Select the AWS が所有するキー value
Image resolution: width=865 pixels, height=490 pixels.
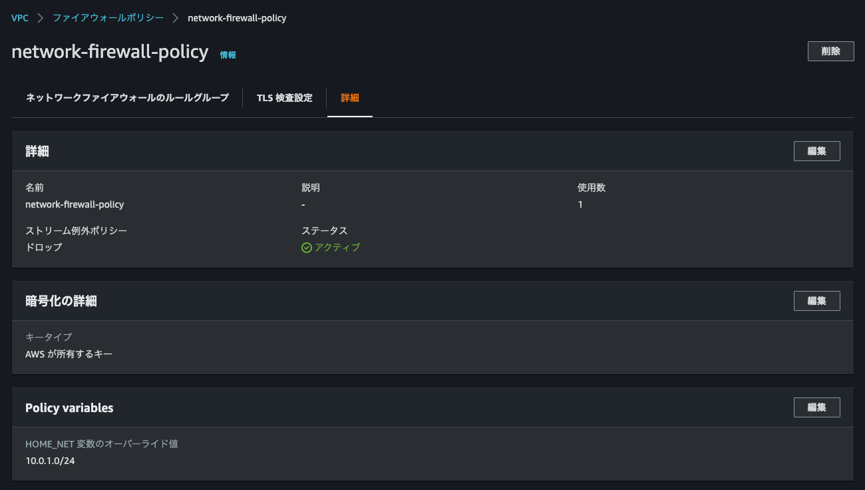69,354
